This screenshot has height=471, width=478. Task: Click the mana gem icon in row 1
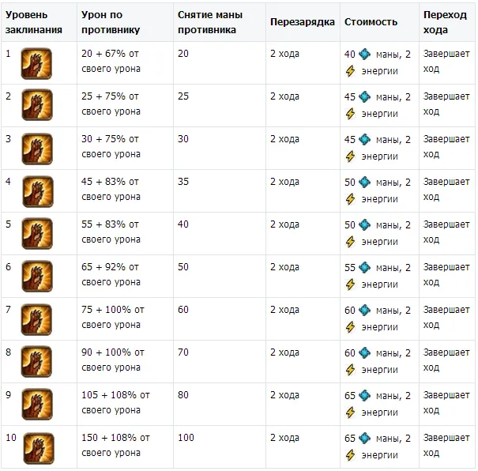pyautogui.click(x=364, y=55)
